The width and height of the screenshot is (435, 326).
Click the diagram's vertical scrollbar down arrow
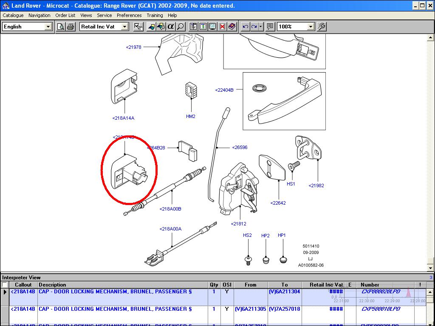coord(431,268)
